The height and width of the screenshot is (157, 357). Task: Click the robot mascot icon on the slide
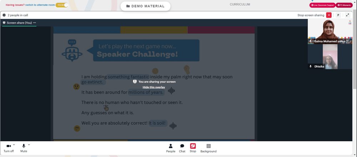click(x=72, y=51)
